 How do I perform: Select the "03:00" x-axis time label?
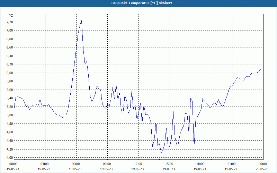click(x=44, y=164)
